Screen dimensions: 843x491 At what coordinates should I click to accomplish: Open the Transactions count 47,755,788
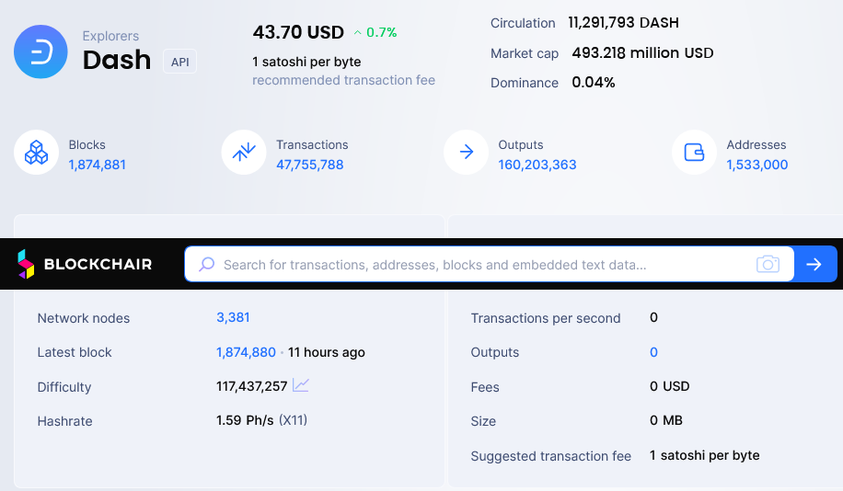coord(309,165)
